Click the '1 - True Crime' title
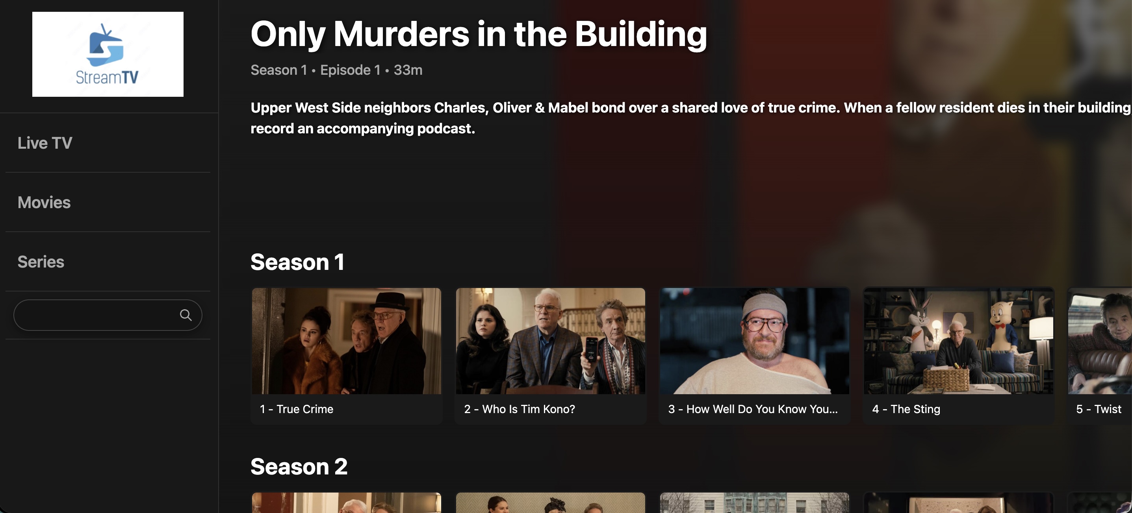1132x513 pixels. 297,409
